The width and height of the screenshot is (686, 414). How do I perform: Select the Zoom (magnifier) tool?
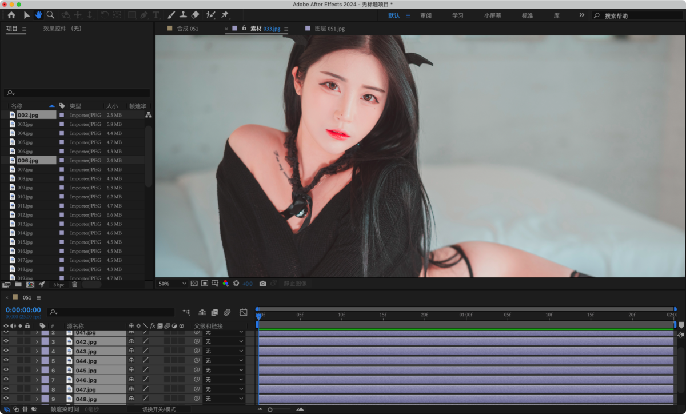[51, 15]
